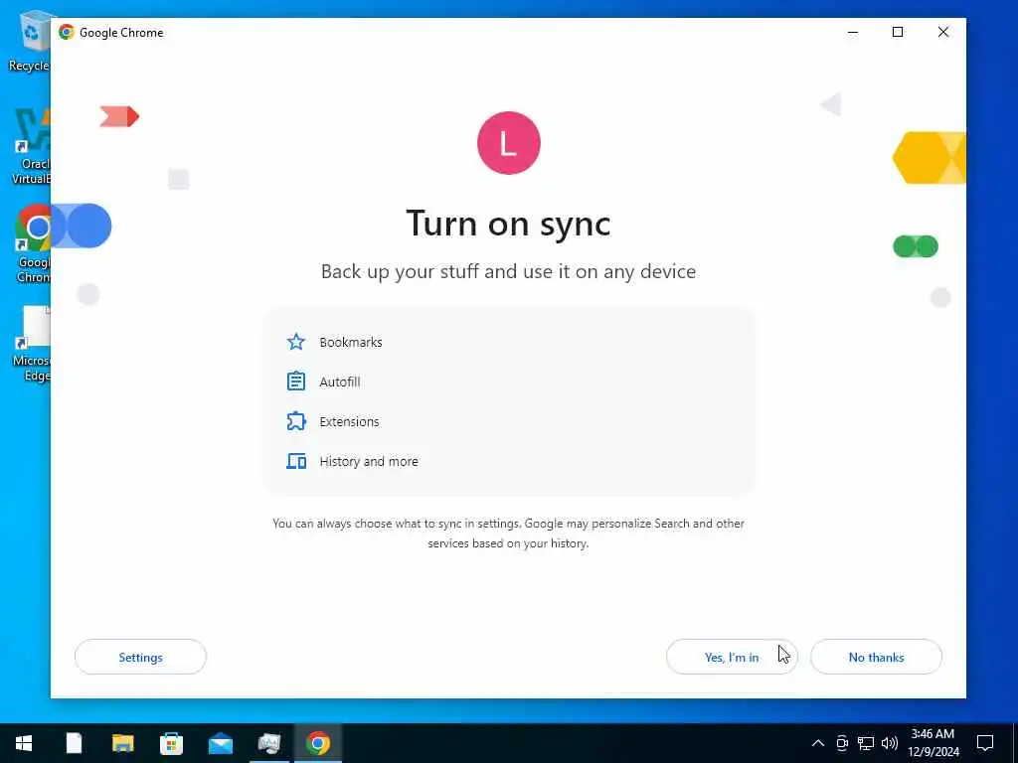Viewport: 1018px width, 763px height.
Task: Open the Mail app from taskbar
Action: click(220, 743)
